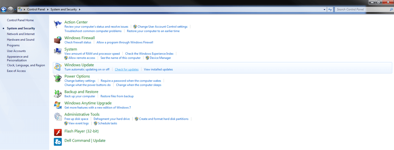Screen dimensions: 394x150
Task: Go to Control Panel Home
Action: 20,20
